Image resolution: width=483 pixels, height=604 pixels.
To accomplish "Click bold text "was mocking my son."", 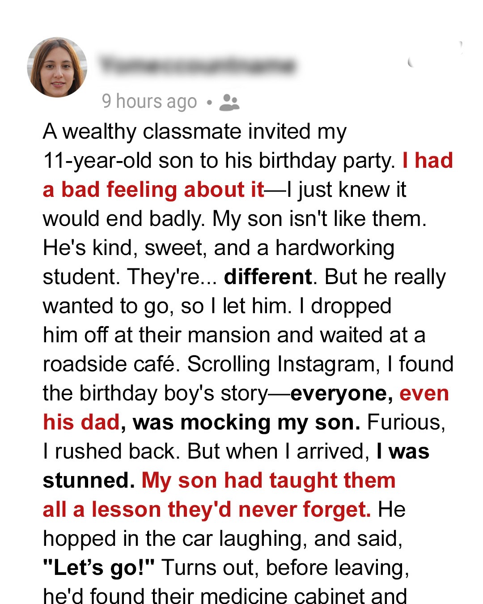I will tap(246, 422).
